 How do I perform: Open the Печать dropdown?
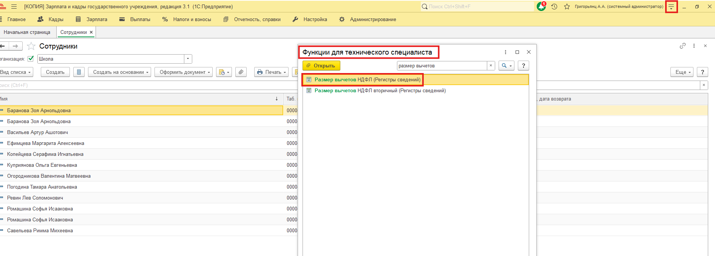point(272,72)
